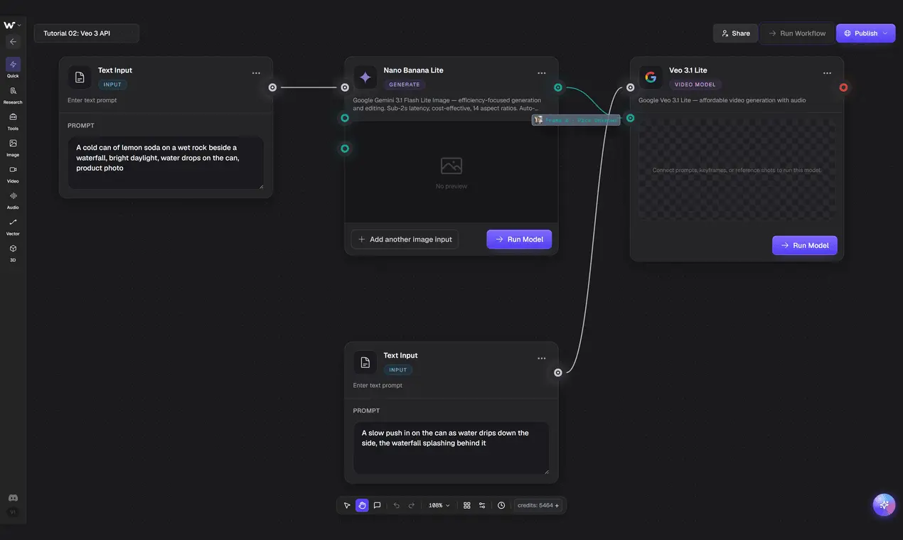The image size is (903, 540).
Task: Select the Quick sidebar category
Action: (x=13, y=68)
